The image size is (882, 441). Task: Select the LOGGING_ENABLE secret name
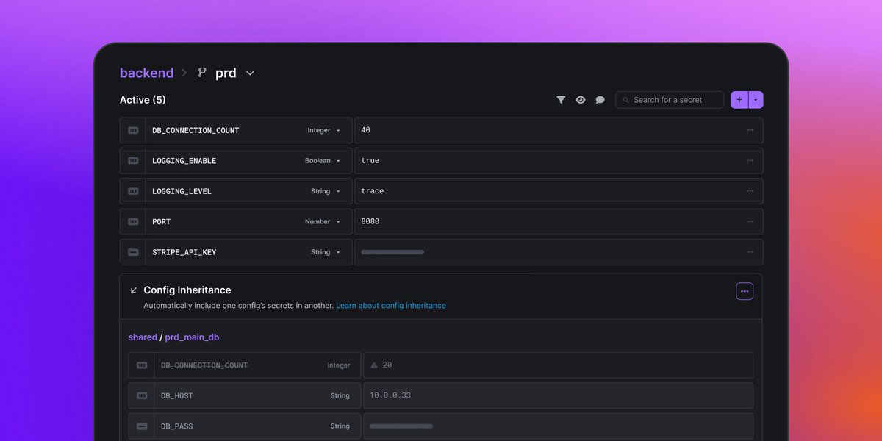(x=184, y=160)
